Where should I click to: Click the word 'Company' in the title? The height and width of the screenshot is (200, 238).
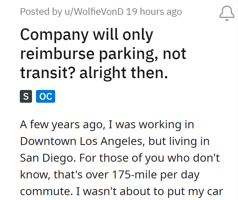coord(54,36)
